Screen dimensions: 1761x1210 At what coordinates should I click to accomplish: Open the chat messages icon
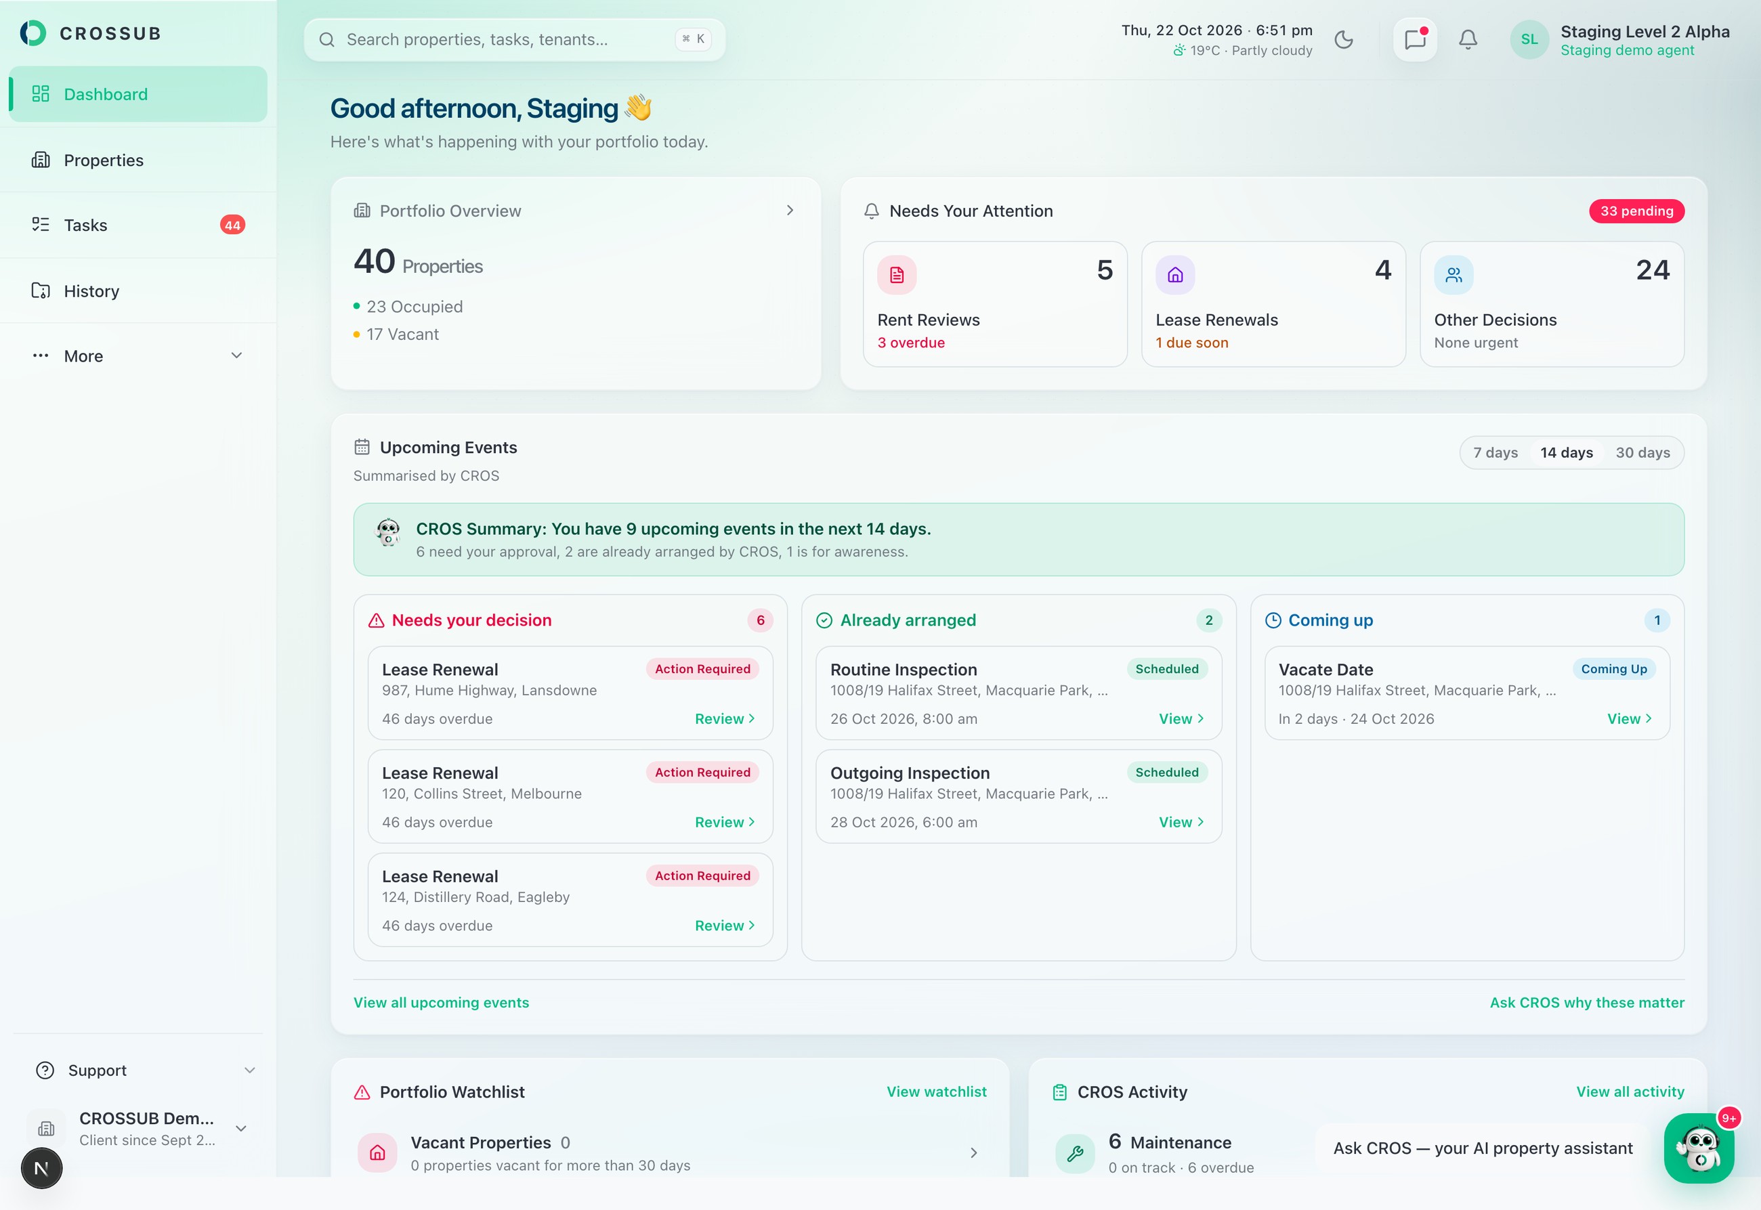point(1415,39)
